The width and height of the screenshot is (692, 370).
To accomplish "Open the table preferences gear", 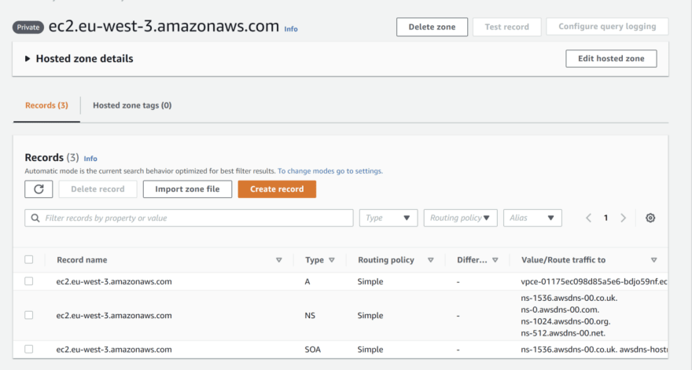I will 650,218.
